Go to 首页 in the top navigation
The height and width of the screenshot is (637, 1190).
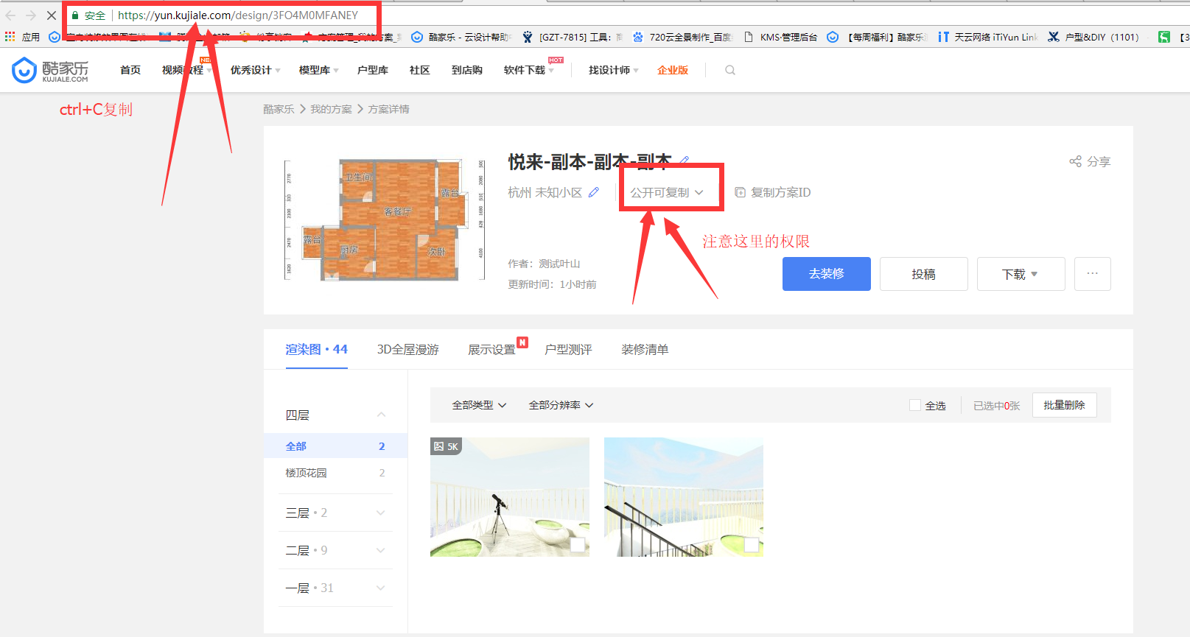coord(130,70)
